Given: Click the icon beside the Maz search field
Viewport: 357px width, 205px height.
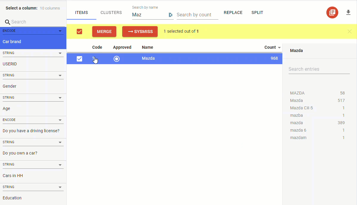Looking at the screenshot, I should (170, 15).
